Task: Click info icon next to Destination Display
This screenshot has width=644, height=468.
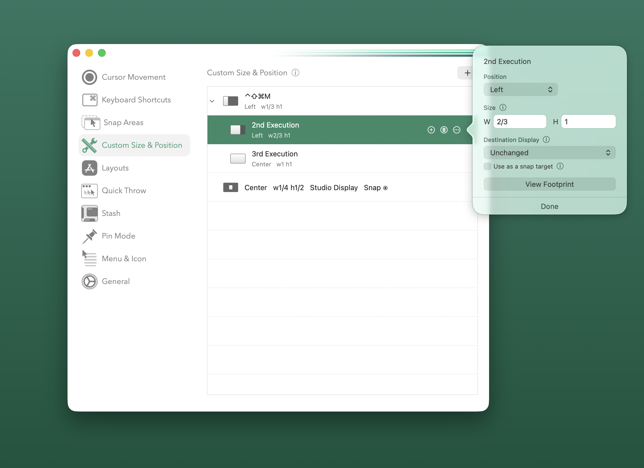Action: [x=546, y=139]
